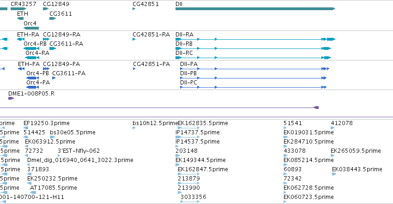Open the EK162835.5prime EST feature
The width and height of the screenshot is (393, 204).
[x=189, y=128]
